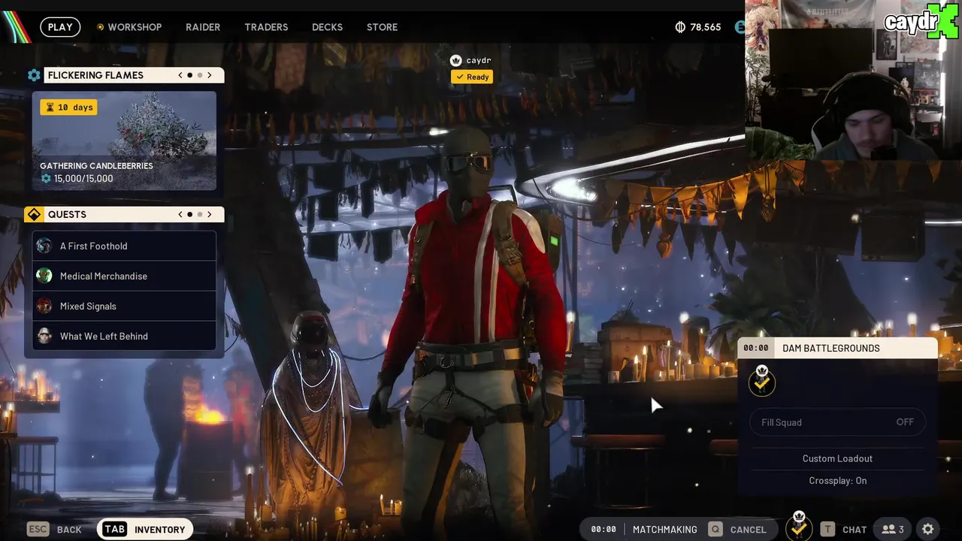Click the yellow dot icon before Workshop
This screenshot has width=962, height=541.
[x=100, y=27]
